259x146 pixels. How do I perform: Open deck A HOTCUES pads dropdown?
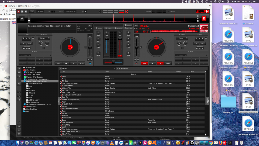[25, 55]
